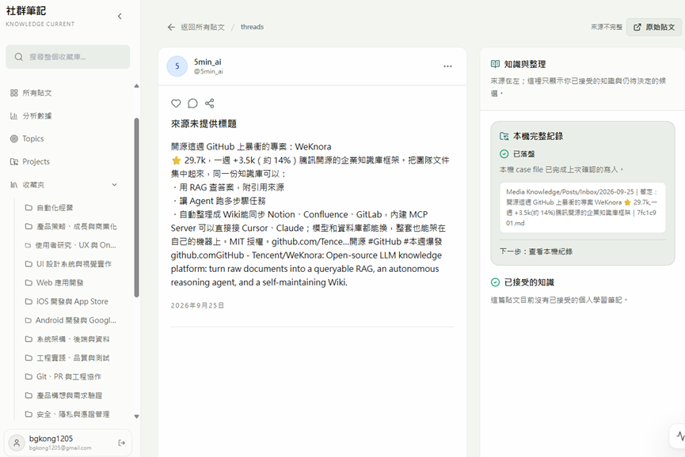Open the 5min_ai author name
The image size is (685, 457).
tap(207, 62)
